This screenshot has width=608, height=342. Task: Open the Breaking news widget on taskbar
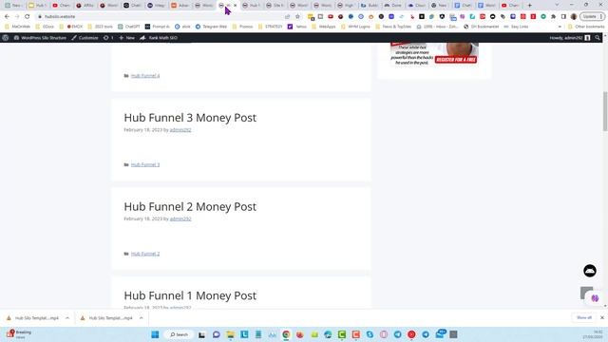coord(19,334)
